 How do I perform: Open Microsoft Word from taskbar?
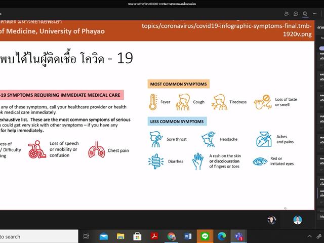coord(188,236)
